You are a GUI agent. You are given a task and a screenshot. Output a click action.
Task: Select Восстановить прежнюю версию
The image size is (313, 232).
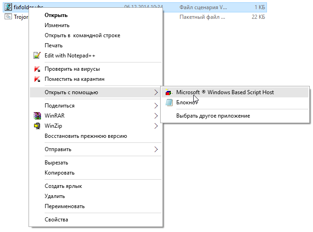point(96,136)
